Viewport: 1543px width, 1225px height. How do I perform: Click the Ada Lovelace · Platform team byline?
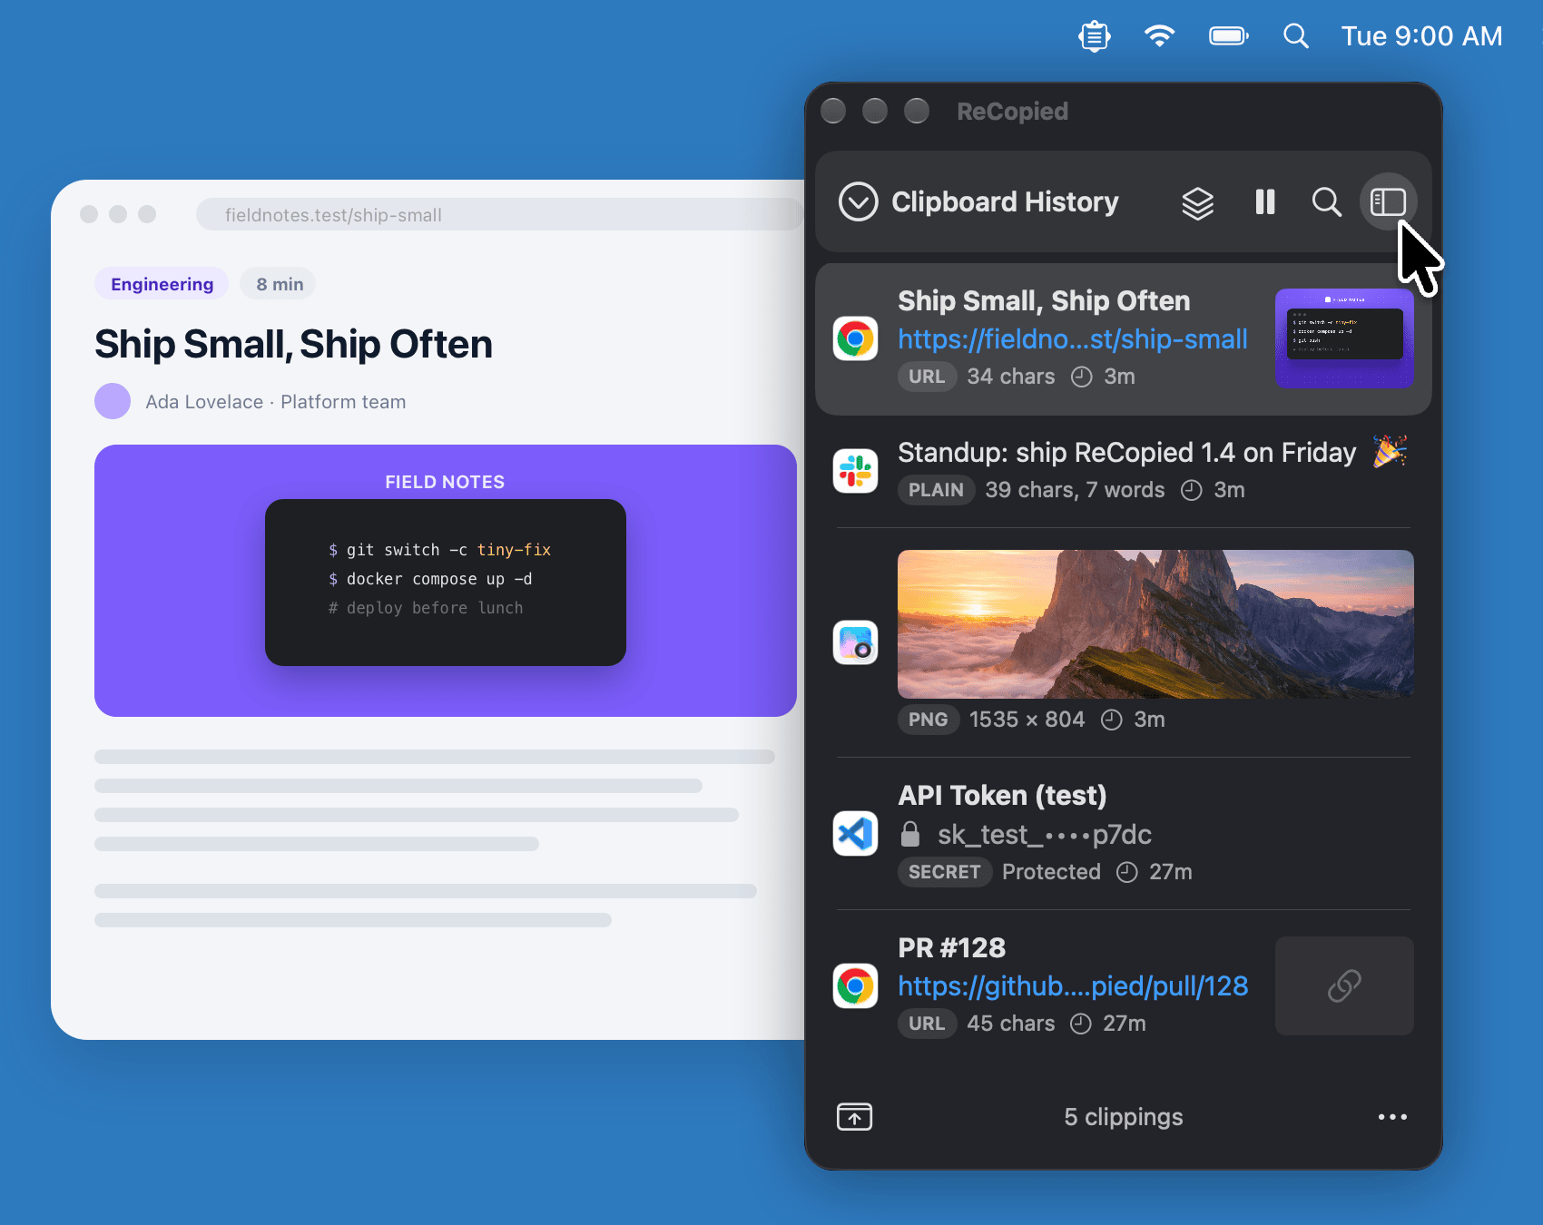pos(275,402)
